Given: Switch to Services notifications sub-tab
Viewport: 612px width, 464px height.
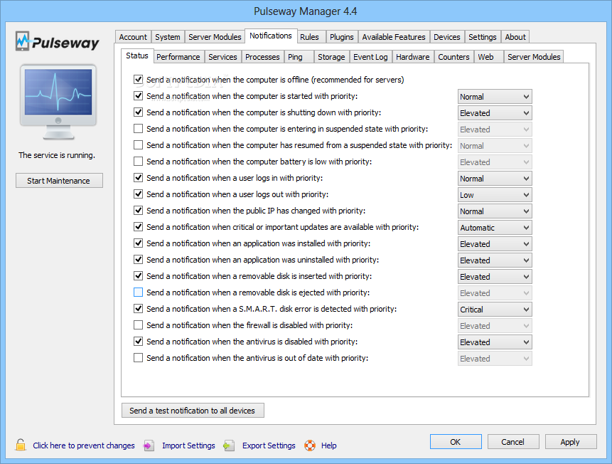Looking at the screenshot, I should click(x=222, y=57).
